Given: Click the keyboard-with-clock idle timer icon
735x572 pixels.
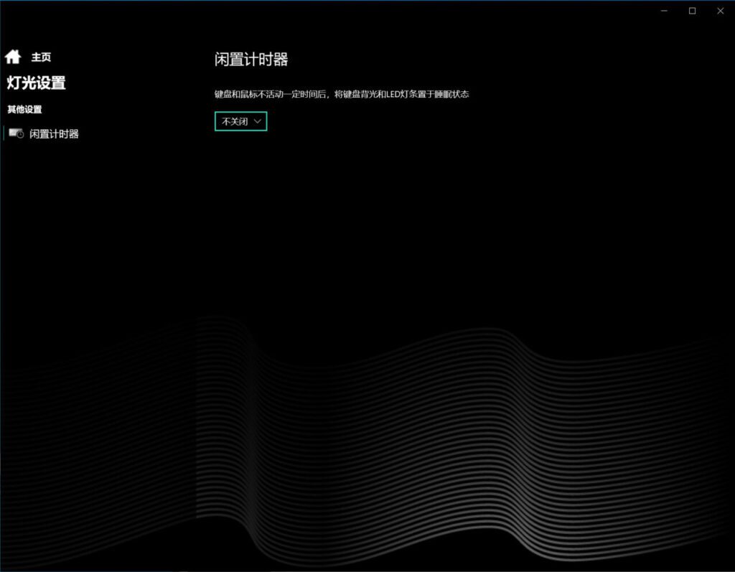Looking at the screenshot, I should click(x=17, y=133).
